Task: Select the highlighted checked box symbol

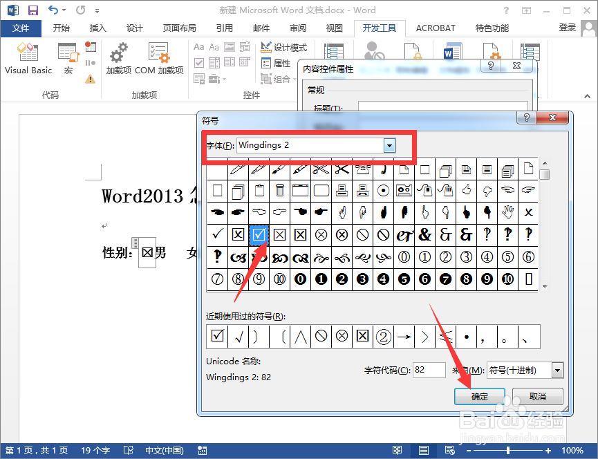Action: click(259, 234)
